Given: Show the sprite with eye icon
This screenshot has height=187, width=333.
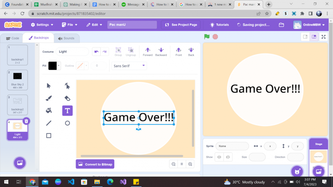Looking at the screenshot, I should tap(219, 157).
